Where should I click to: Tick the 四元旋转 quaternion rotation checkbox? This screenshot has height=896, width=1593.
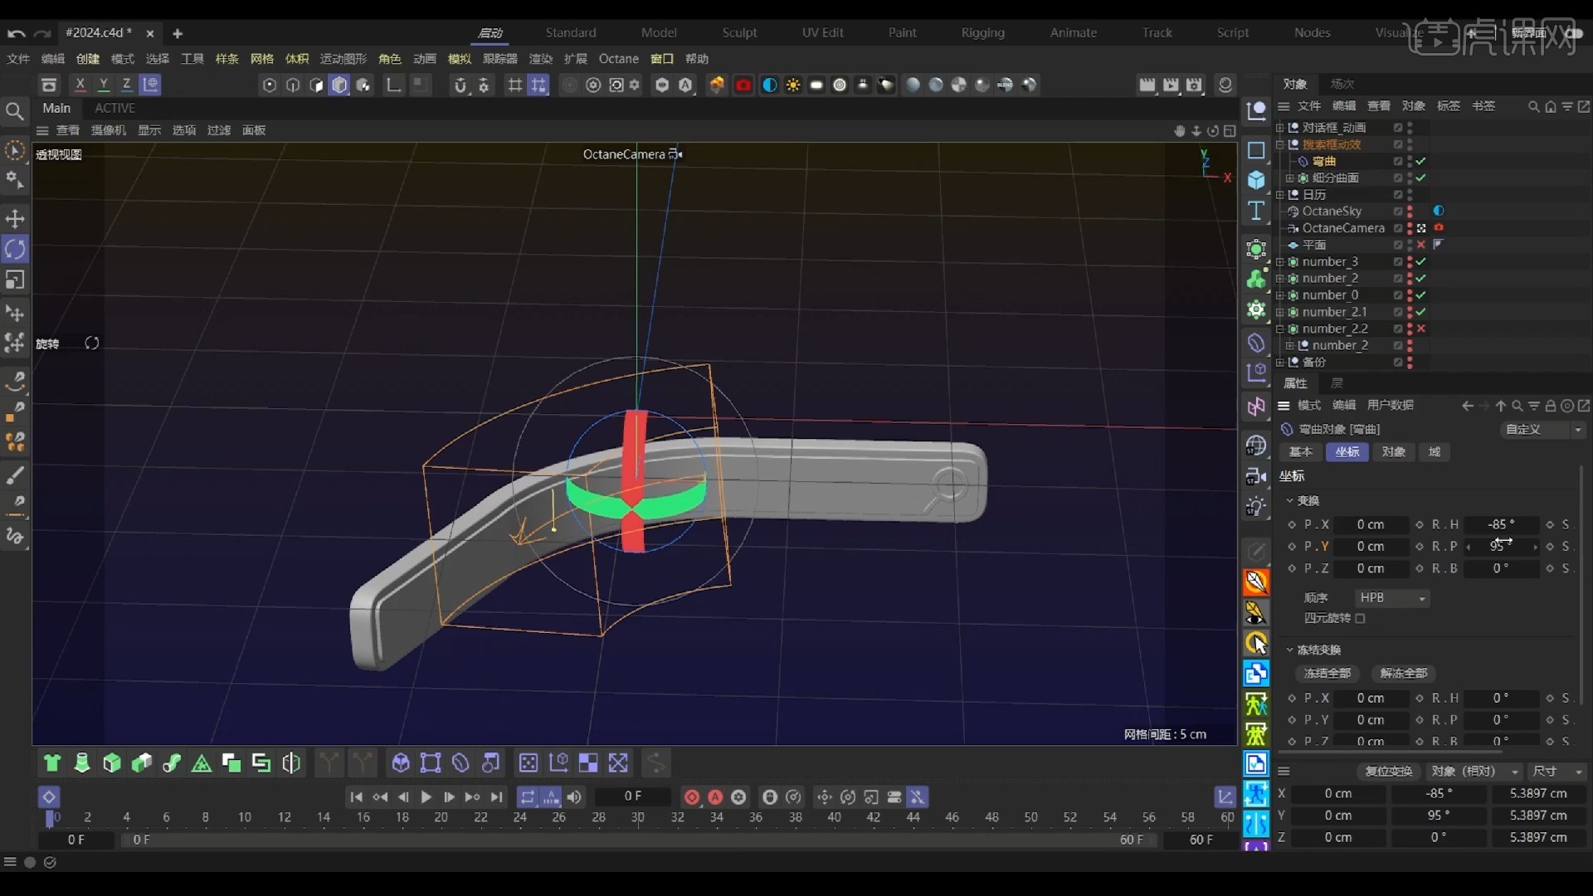coord(1360,619)
